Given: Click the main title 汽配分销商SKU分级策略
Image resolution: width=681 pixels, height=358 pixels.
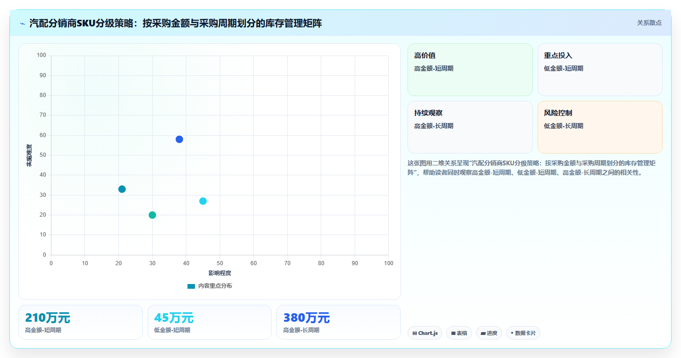Looking at the screenshot, I should (x=175, y=23).
